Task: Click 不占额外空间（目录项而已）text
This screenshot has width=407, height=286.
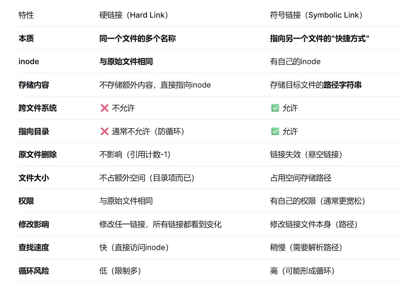Action: tap(147, 178)
